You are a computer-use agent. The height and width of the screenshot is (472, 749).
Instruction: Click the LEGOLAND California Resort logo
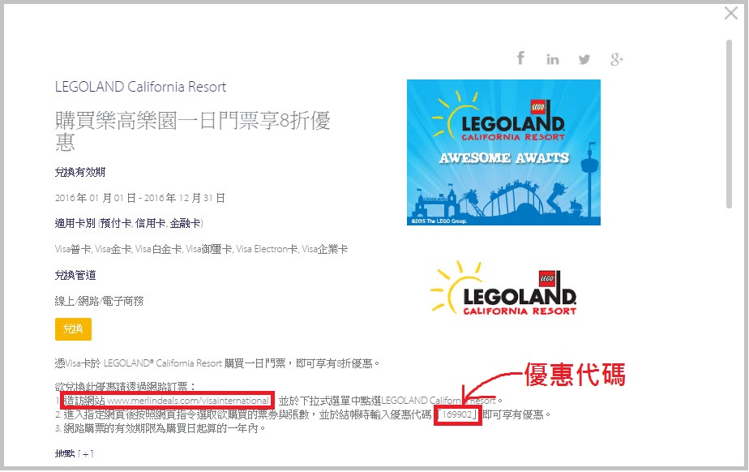point(503,288)
